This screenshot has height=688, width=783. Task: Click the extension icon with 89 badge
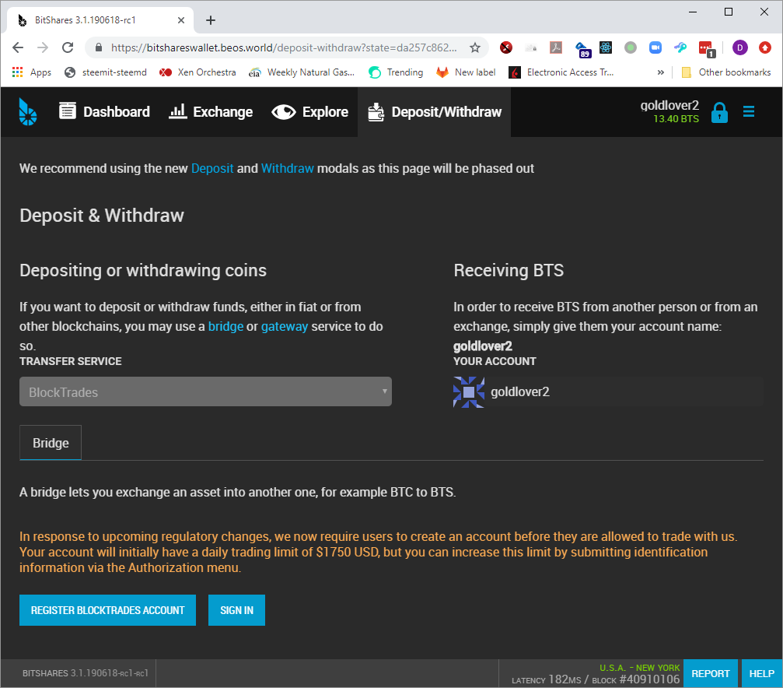[582, 49]
